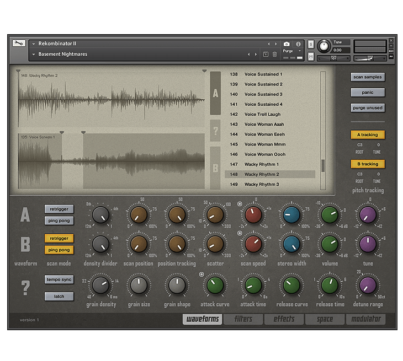Load next preset beside Basement Nightmares
The width and height of the screenshot is (403, 361).
pyautogui.click(x=256, y=54)
